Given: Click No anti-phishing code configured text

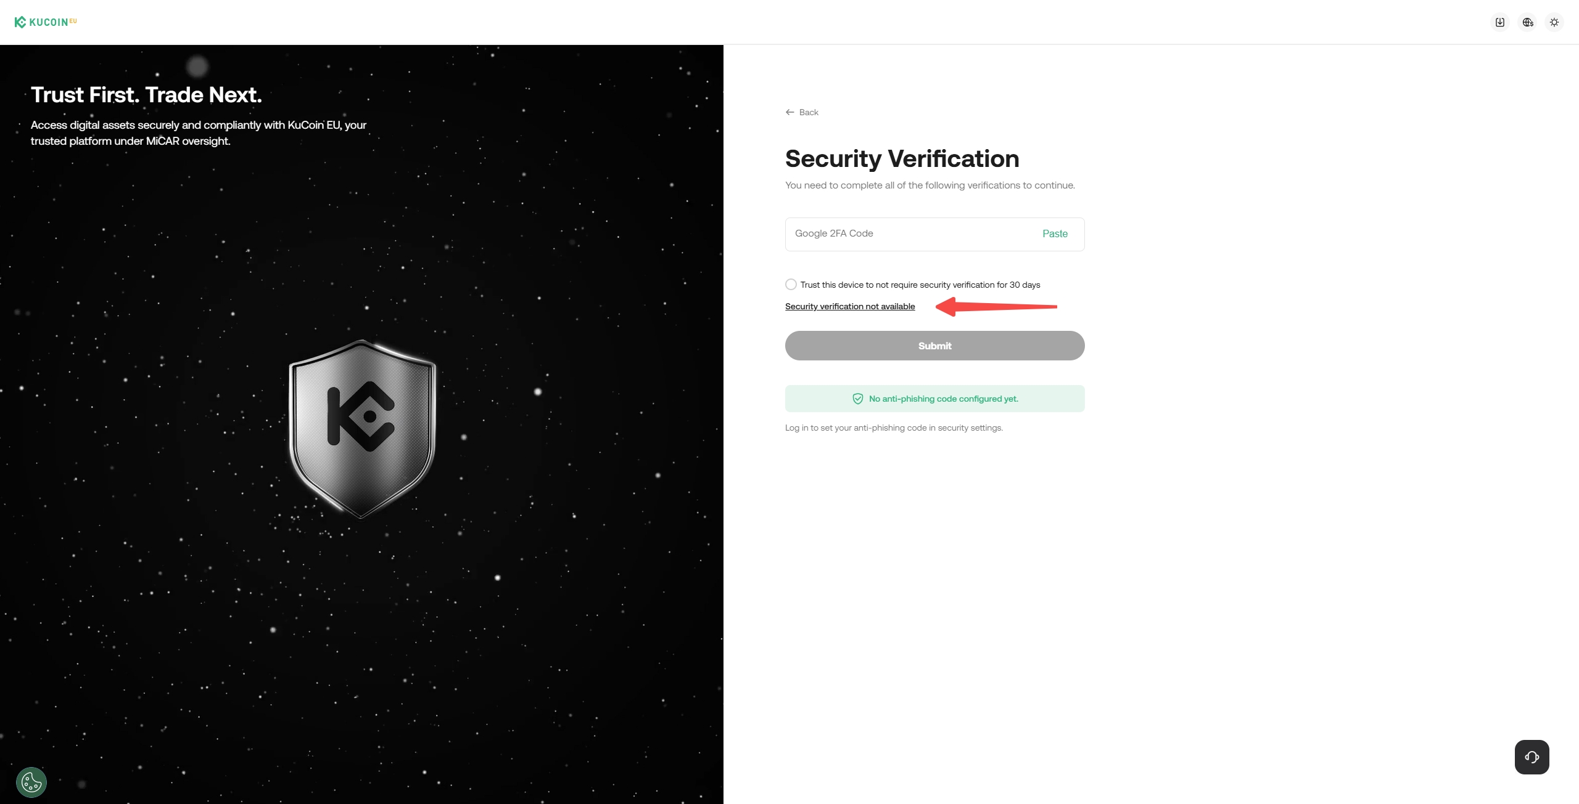Looking at the screenshot, I should [x=943, y=399].
